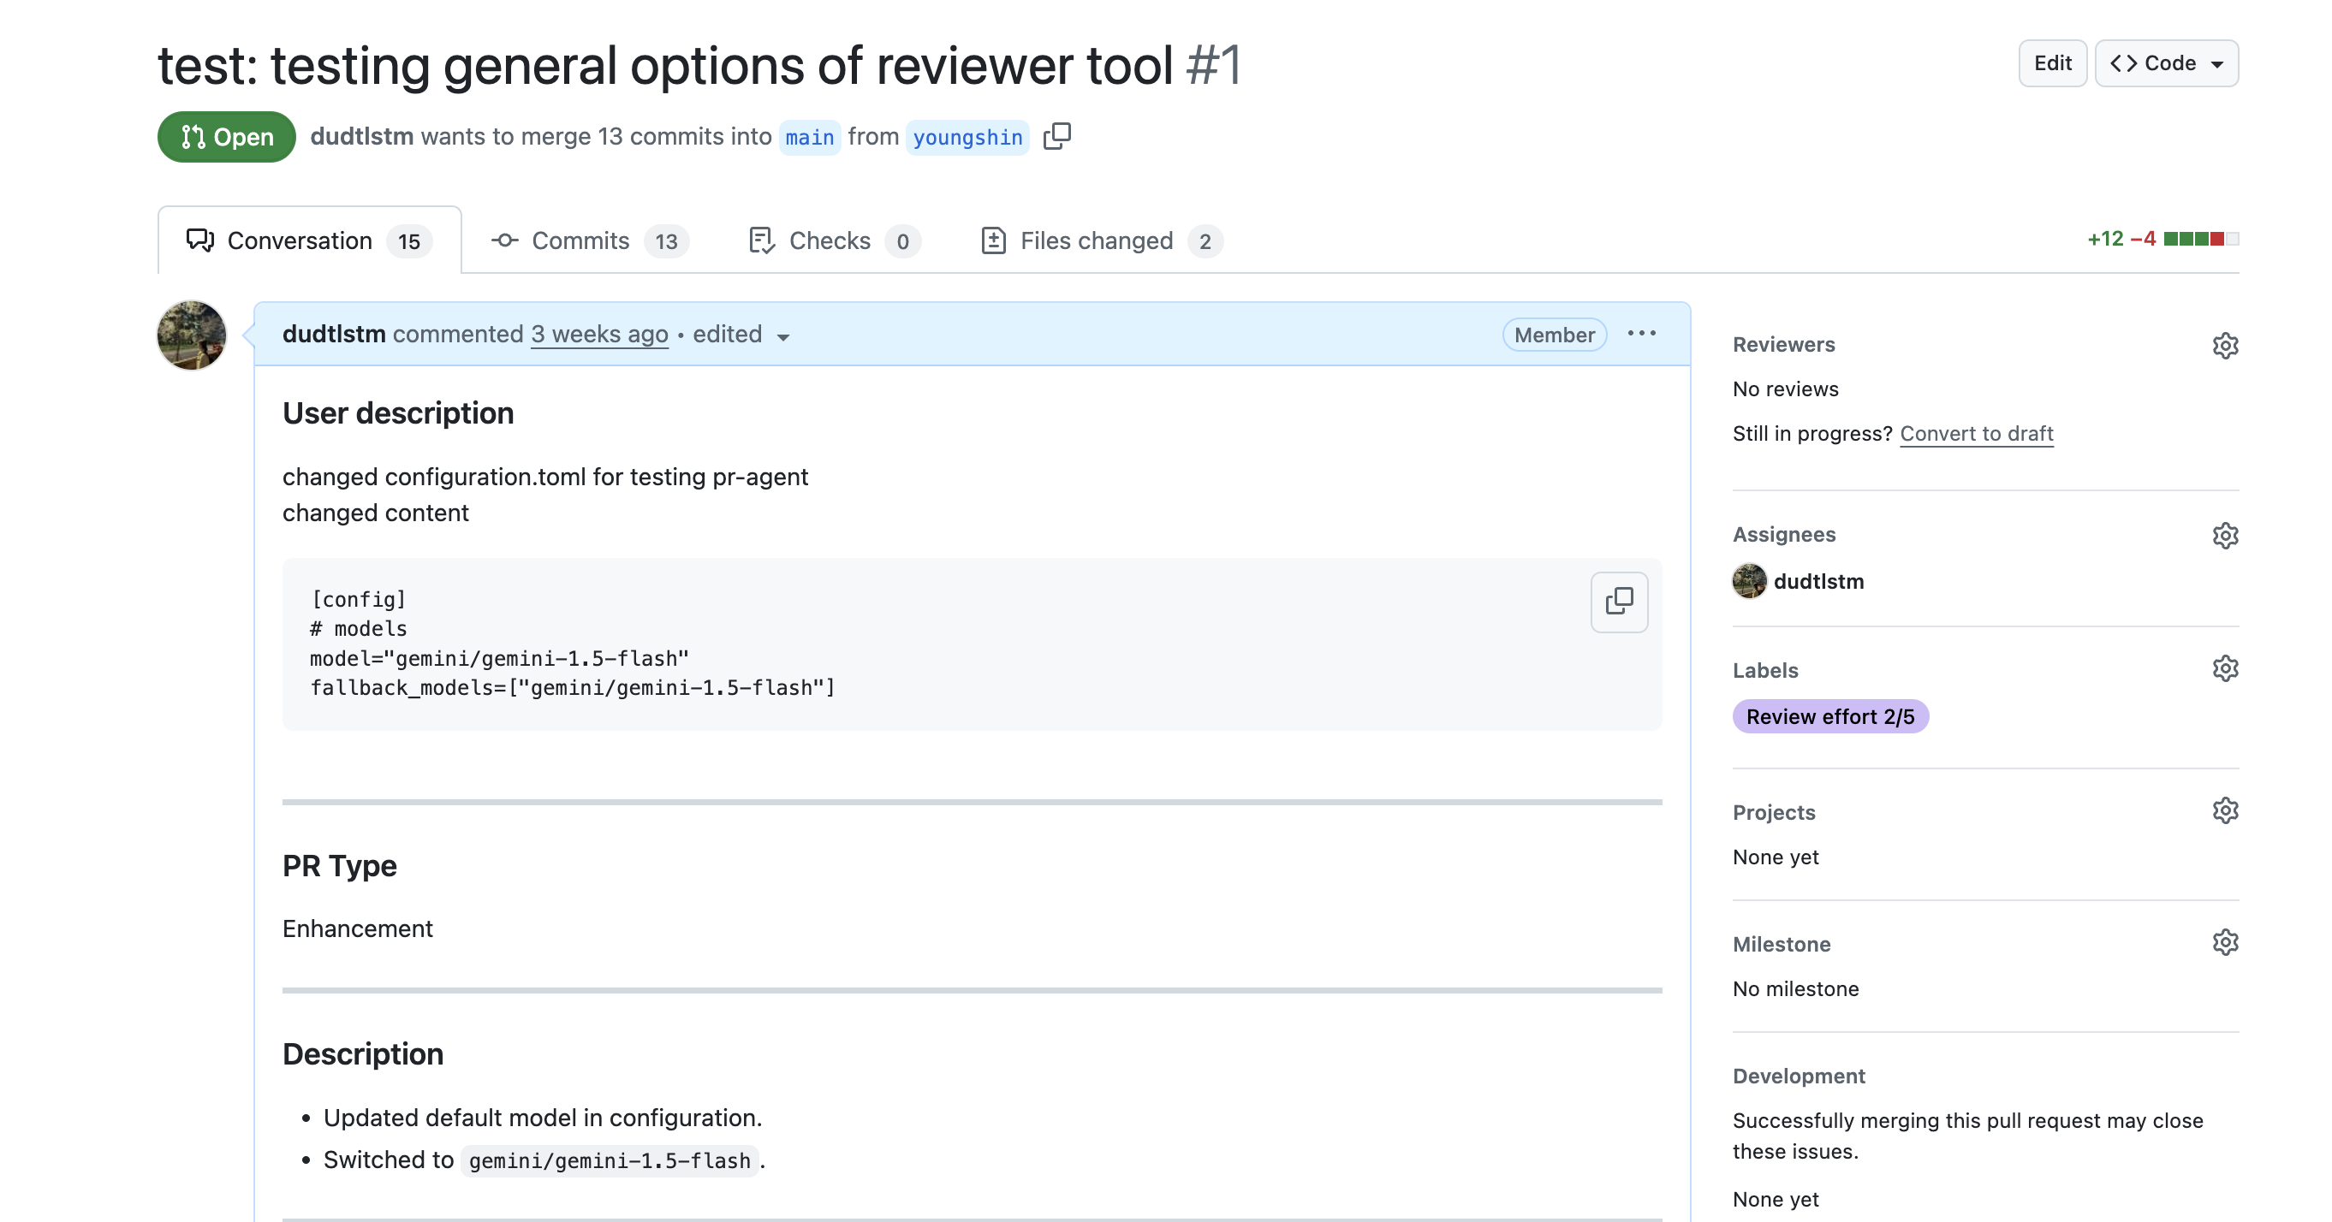2332x1222 pixels.
Task: Open Assignees settings gear
Action: pyautogui.click(x=2225, y=535)
